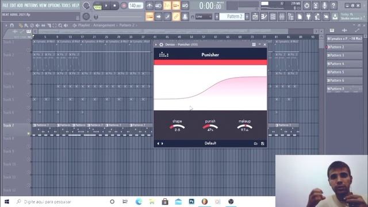Click the microphone recording icon
The width and height of the screenshot is (368, 207).
pos(324,6)
